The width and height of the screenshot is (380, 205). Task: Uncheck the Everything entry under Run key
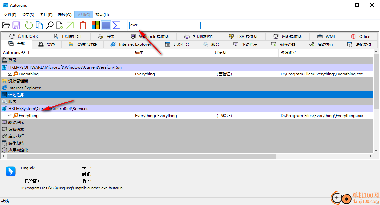[x=10, y=74]
